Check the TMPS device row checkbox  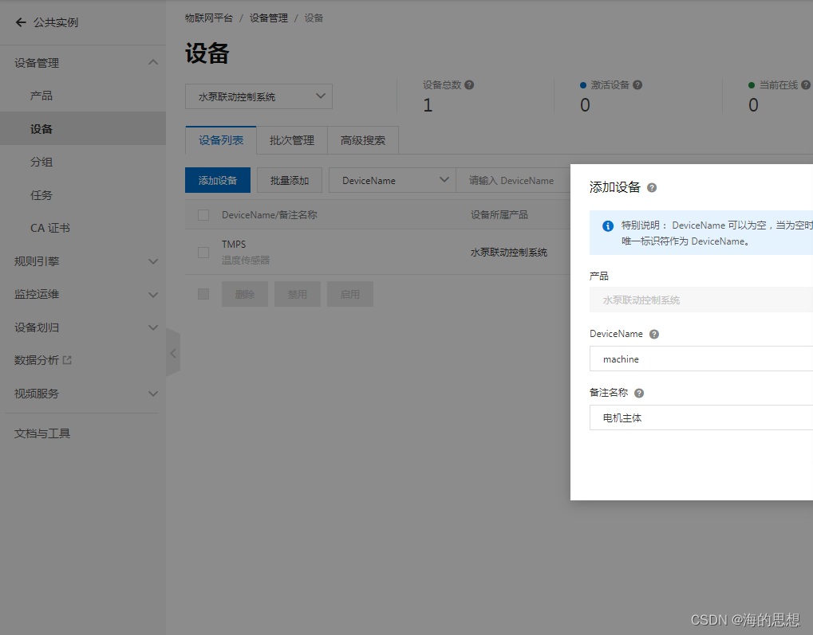pos(203,253)
